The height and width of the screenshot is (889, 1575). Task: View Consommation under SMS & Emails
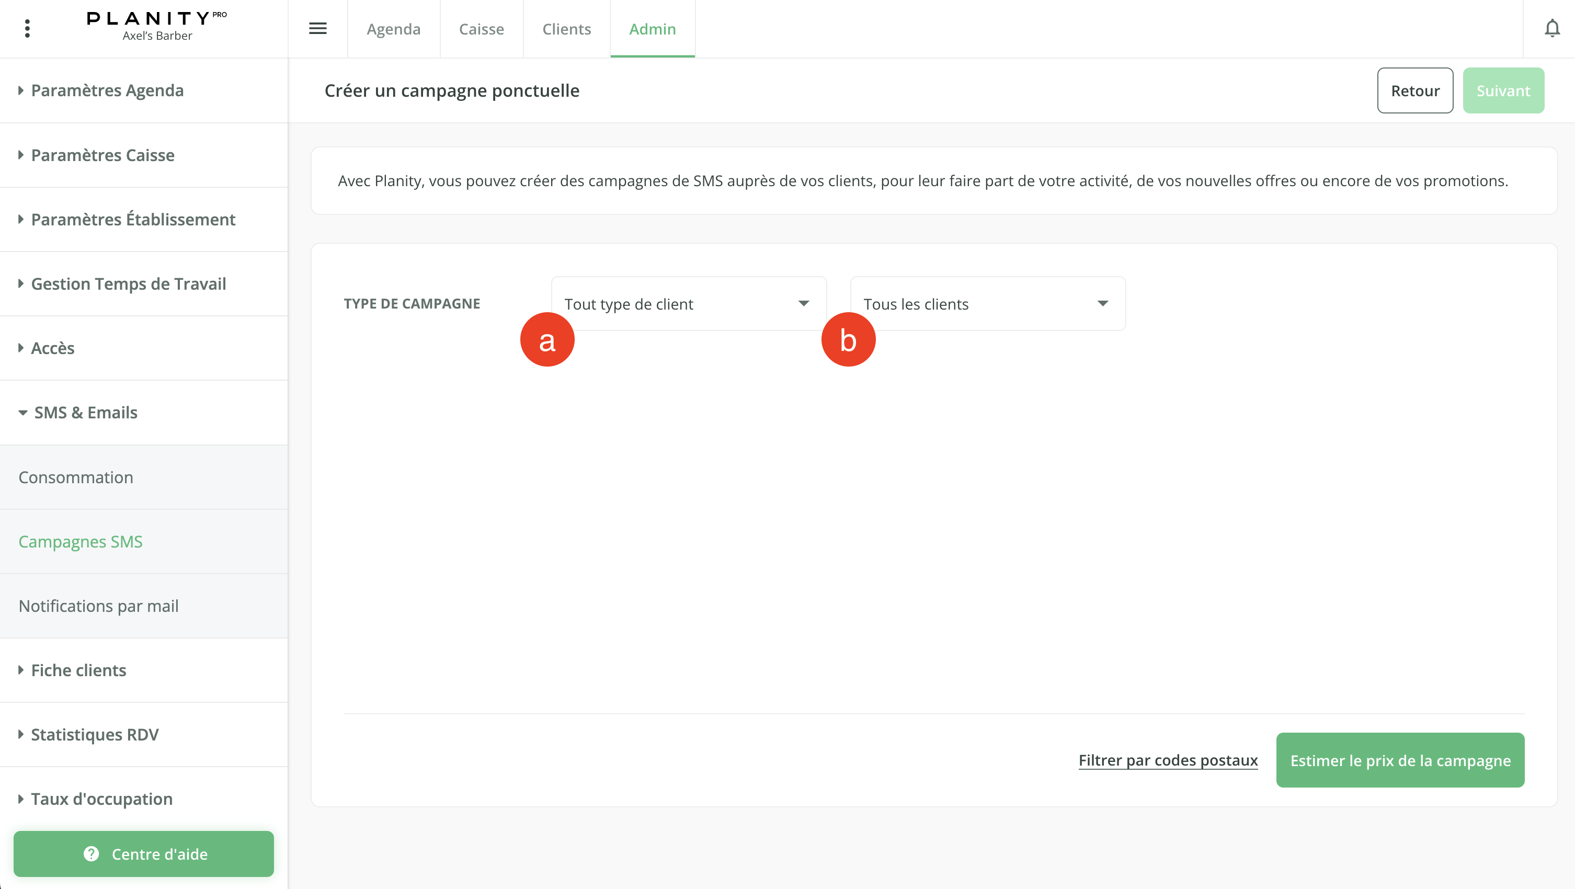76,477
